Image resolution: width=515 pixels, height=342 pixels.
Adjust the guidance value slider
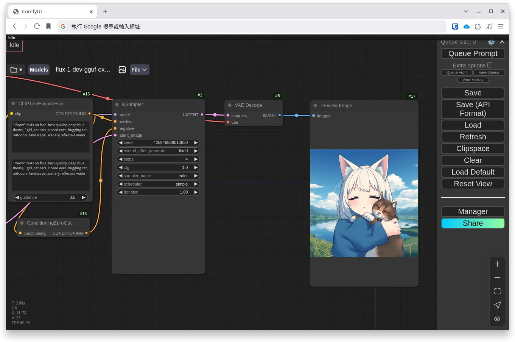click(50, 197)
